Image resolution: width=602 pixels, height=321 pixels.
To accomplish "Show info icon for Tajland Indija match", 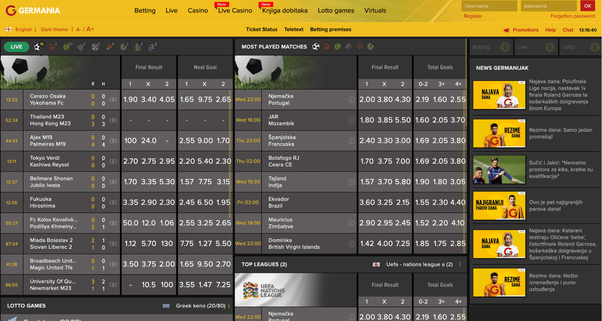I will click(x=352, y=182).
